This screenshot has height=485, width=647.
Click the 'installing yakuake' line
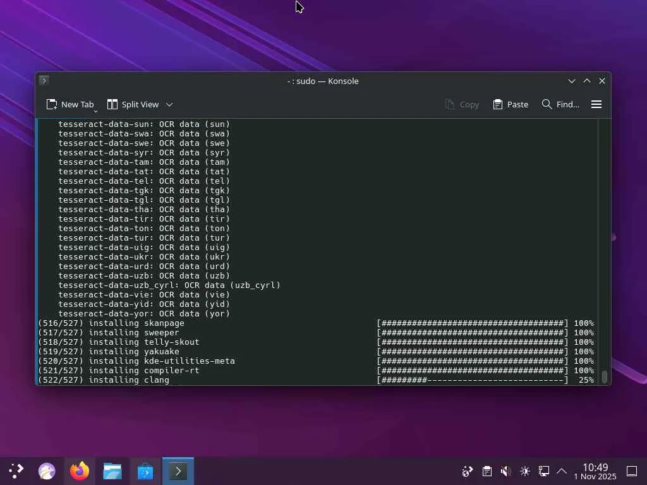pyautogui.click(x=316, y=351)
